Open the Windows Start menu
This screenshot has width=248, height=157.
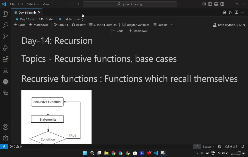(85, 153)
